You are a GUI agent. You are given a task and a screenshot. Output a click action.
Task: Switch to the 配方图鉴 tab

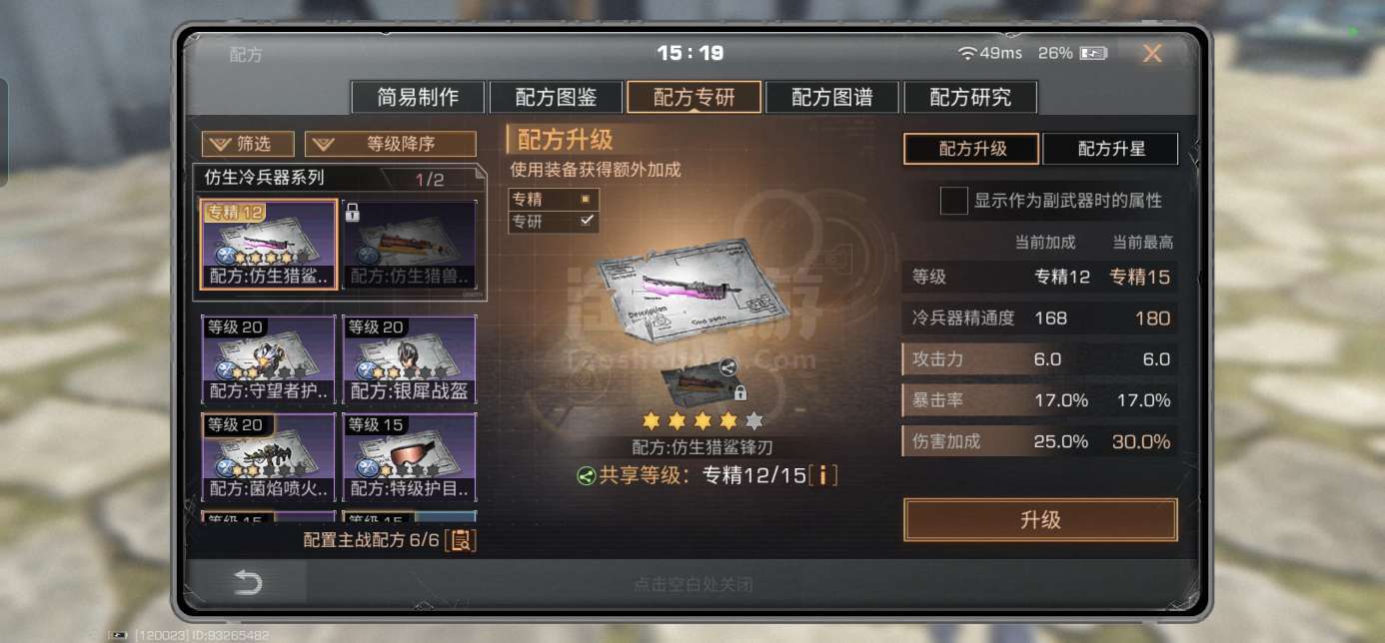pos(556,97)
